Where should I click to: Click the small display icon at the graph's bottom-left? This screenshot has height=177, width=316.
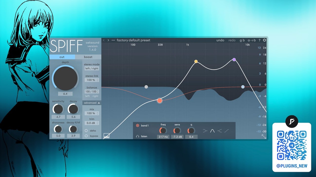(x=106, y=136)
